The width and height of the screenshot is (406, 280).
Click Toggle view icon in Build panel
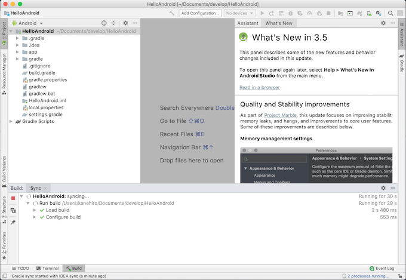click(x=13, y=210)
